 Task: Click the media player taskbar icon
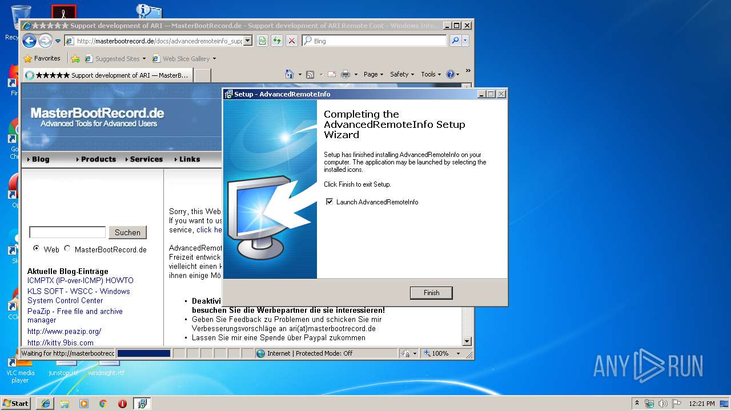[x=84, y=404]
